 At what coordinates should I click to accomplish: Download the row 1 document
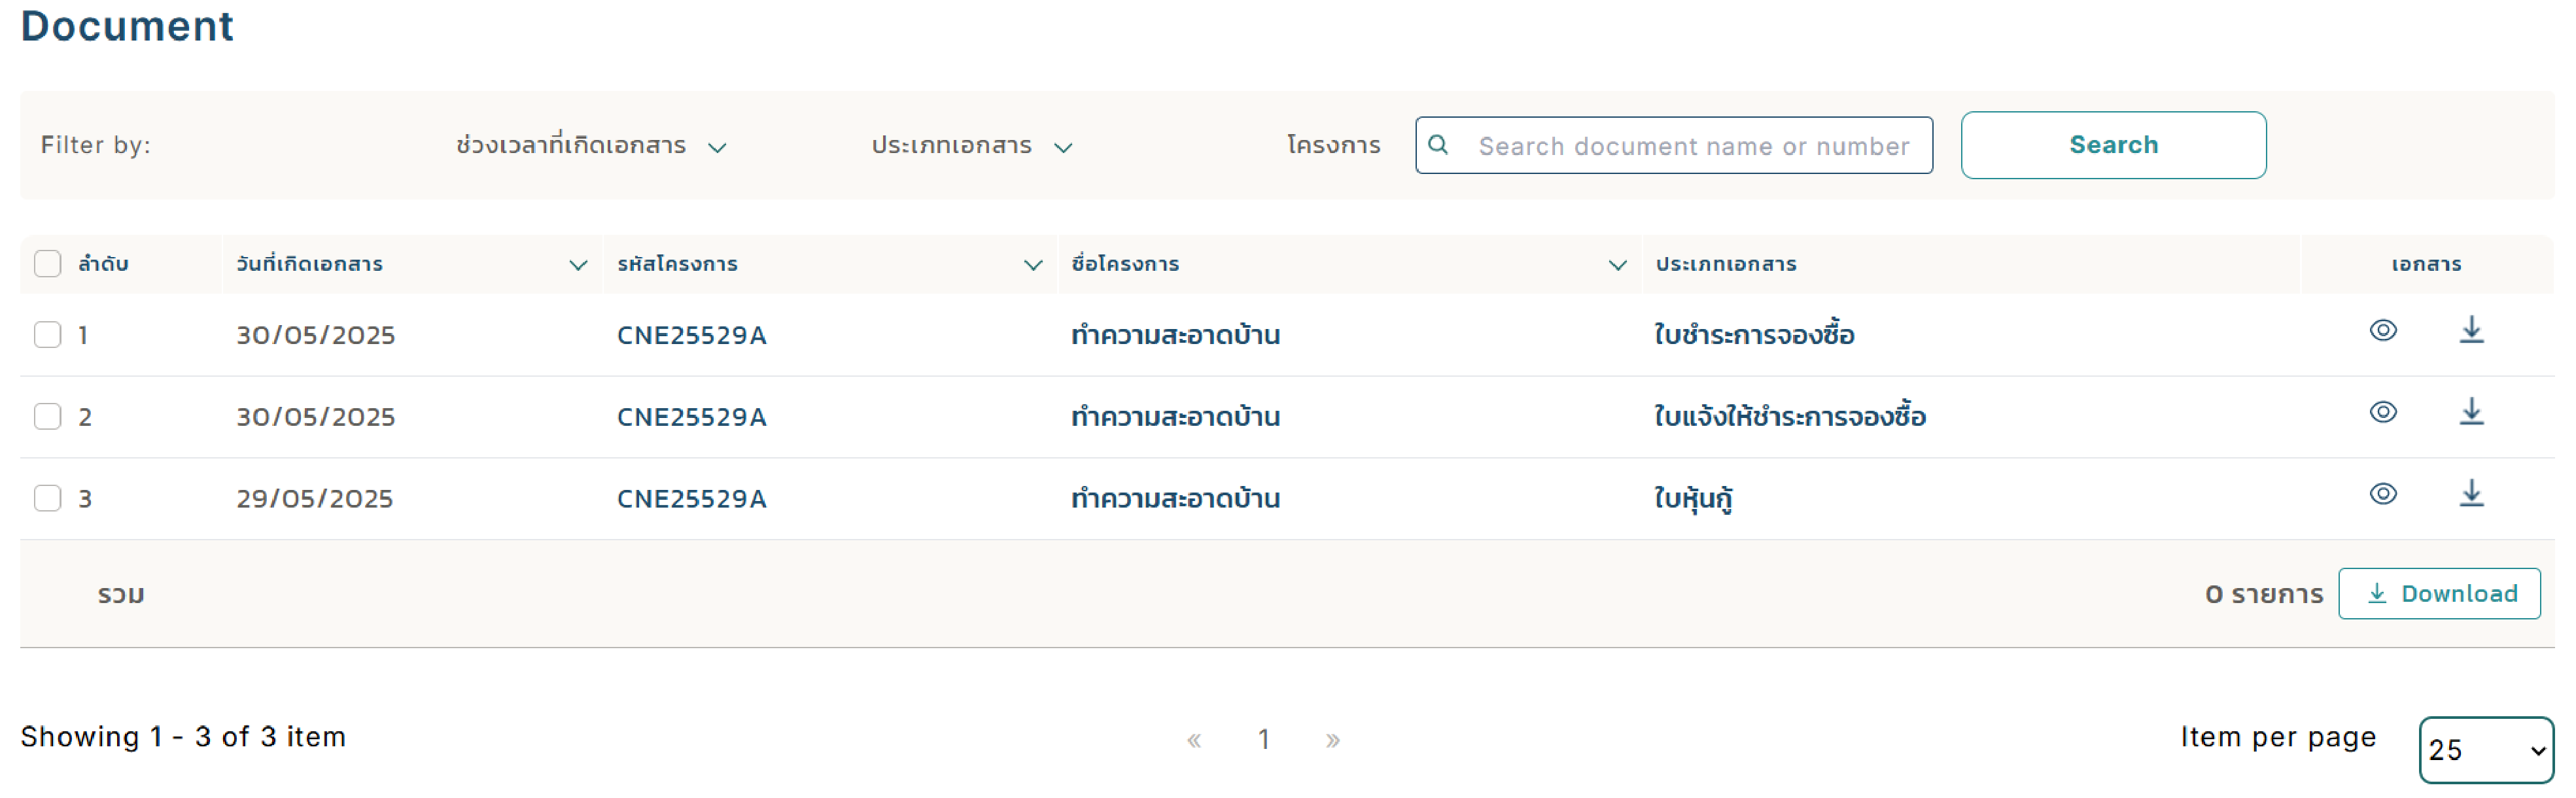pos(2471,330)
